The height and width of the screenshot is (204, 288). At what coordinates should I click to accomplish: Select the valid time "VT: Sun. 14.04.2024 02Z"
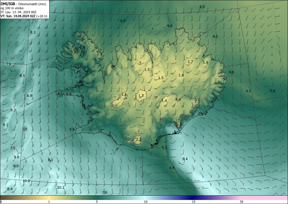[x=18, y=16]
